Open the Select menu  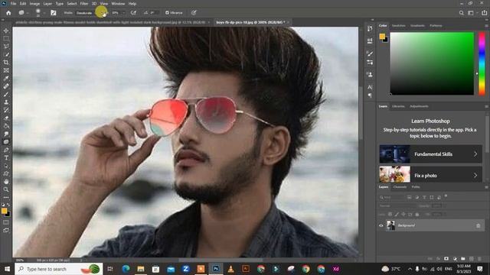click(x=71, y=4)
